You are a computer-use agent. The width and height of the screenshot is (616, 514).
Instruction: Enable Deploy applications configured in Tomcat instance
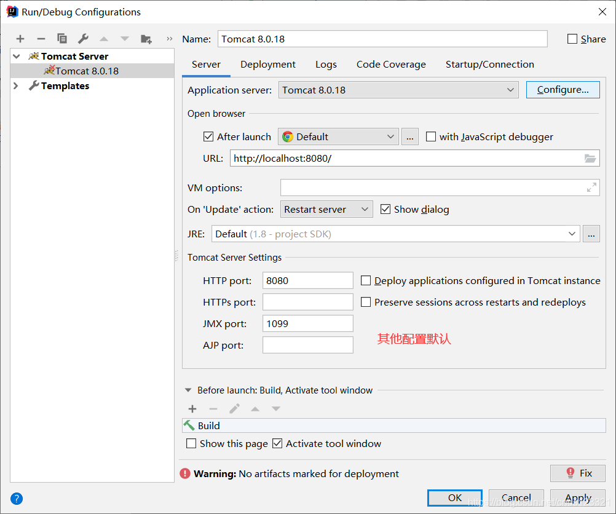pyautogui.click(x=366, y=280)
